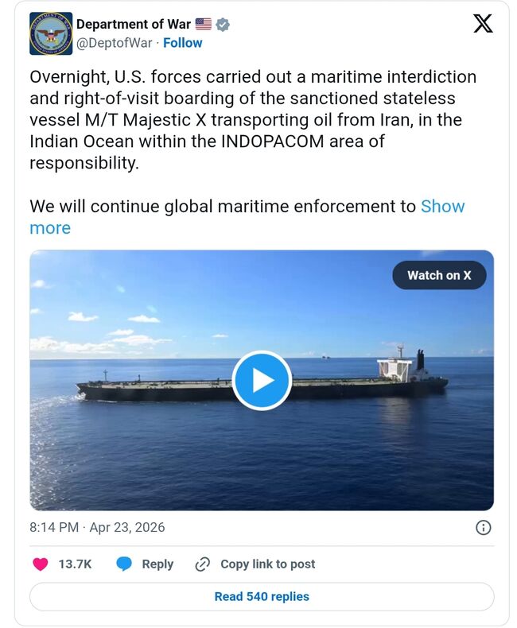
Task: Click the Department of War profile avatar
Action: (x=51, y=33)
